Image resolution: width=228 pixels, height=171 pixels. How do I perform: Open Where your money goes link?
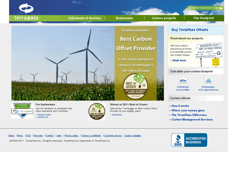point(188,110)
